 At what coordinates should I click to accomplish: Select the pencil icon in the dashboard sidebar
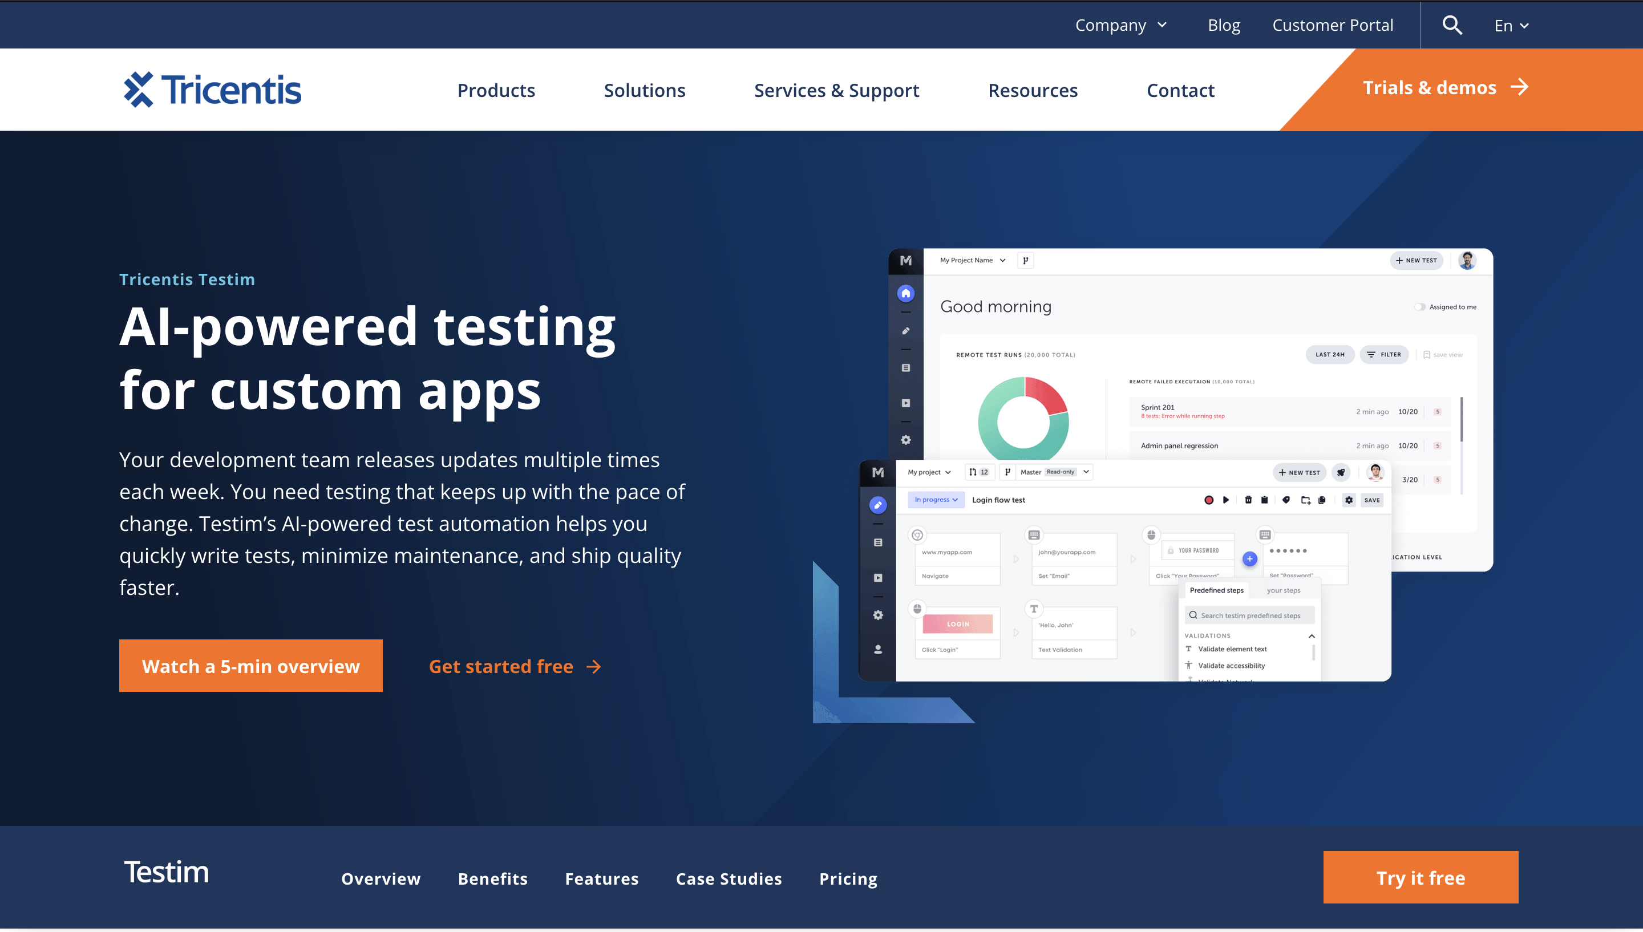(x=906, y=331)
